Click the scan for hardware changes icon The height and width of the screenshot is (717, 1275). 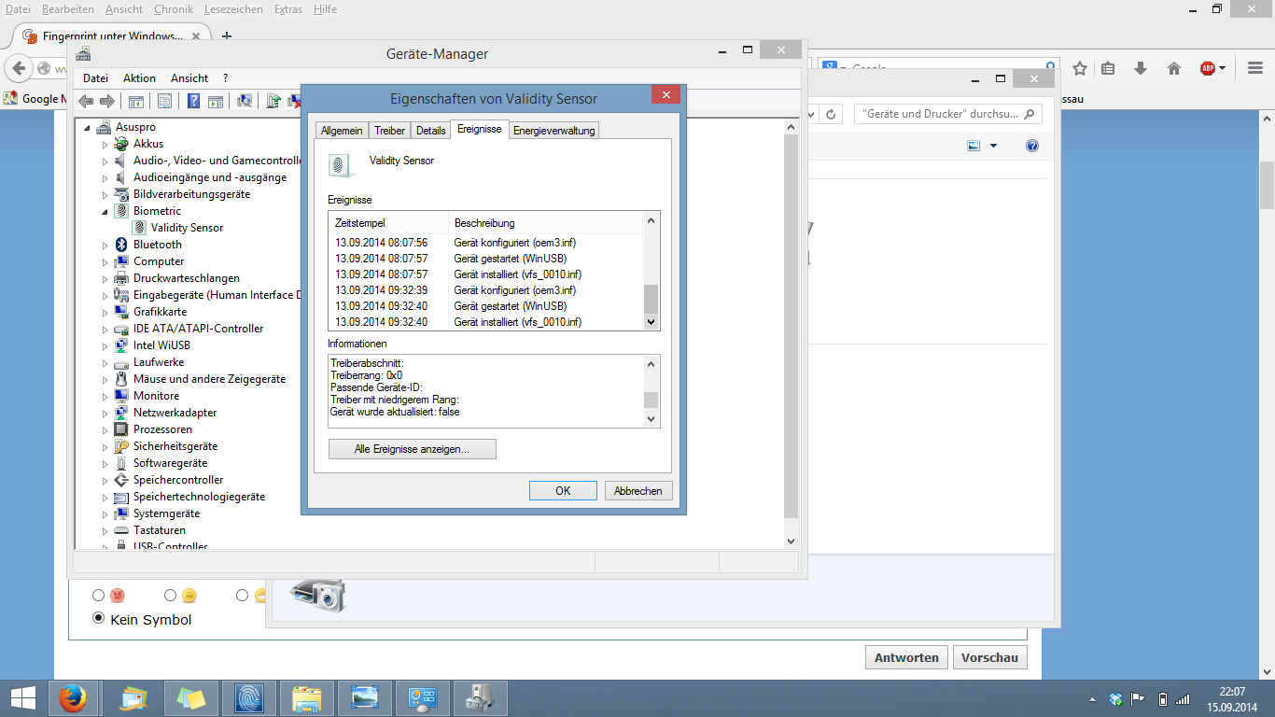[245, 101]
